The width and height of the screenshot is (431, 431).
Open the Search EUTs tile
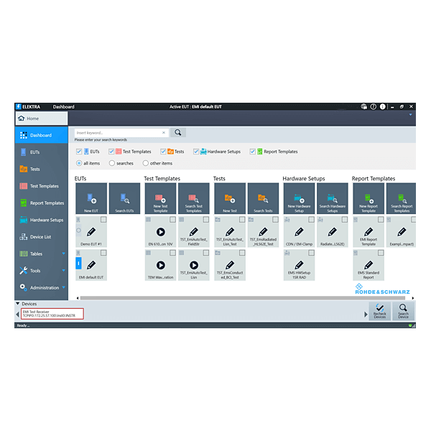pos(124,198)
